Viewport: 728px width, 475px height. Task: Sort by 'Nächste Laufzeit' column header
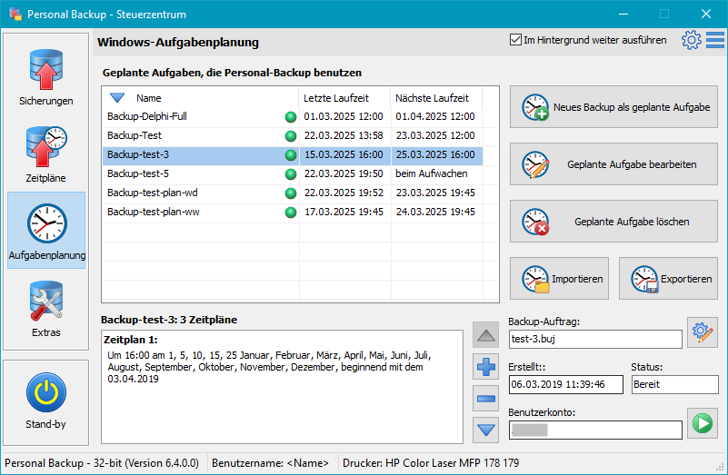tap(436, 98)
